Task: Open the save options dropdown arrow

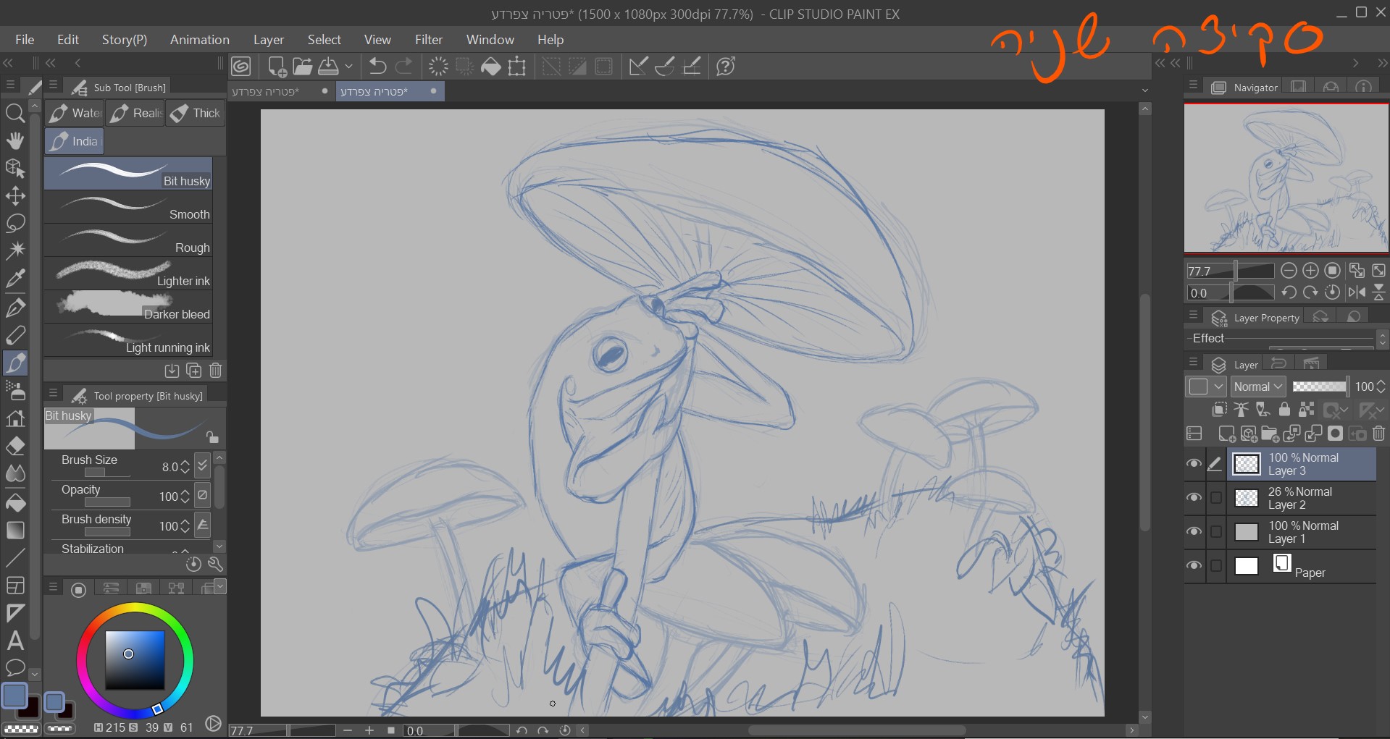Action: (x=348, y=67)
